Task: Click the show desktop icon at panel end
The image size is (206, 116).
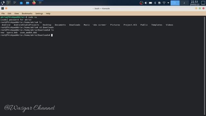Action: 203,3
